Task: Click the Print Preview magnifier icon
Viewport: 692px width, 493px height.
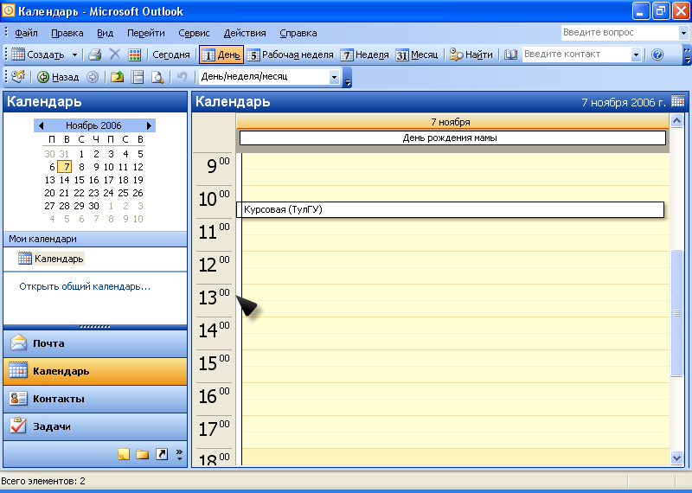Action: pos(157,77)
